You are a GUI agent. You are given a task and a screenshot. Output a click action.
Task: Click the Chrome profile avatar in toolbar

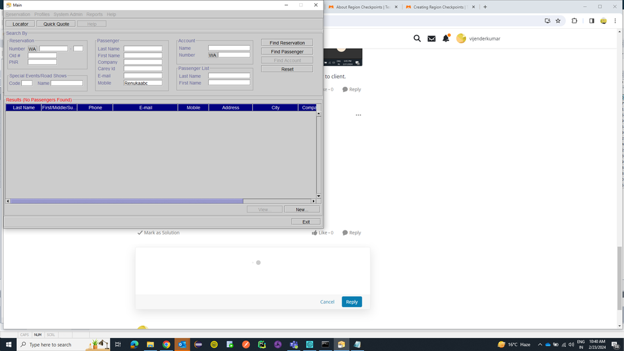click(603, 21)
